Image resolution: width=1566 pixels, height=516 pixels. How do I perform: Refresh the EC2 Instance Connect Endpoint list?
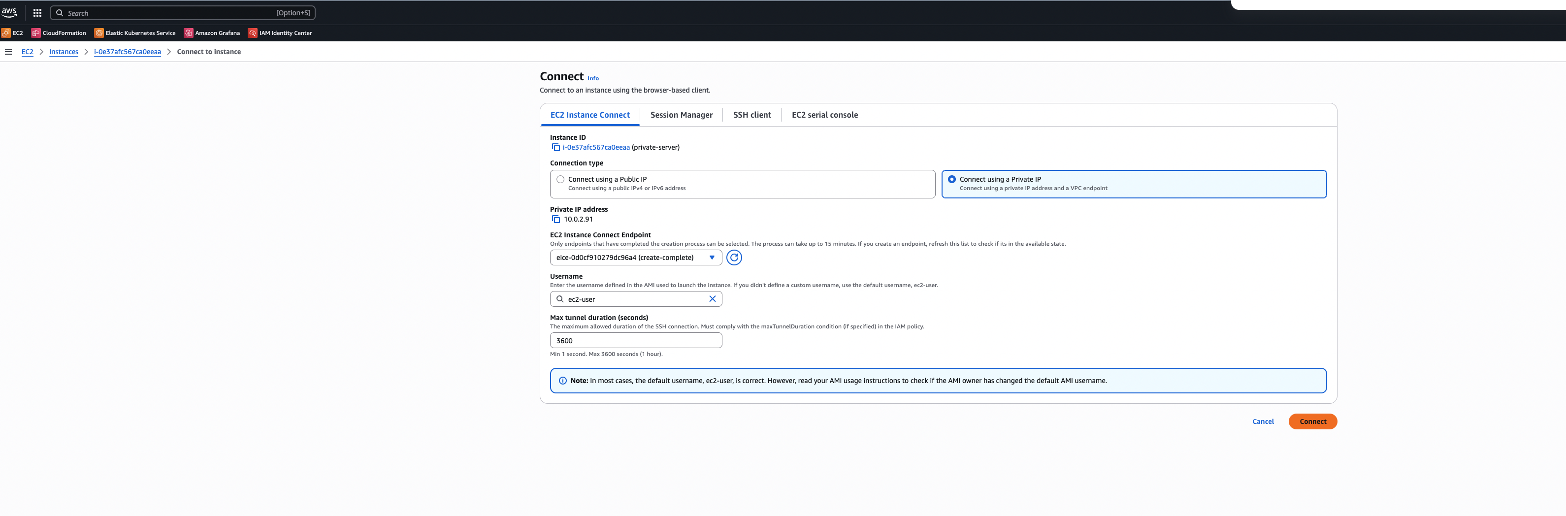tap(734, 258)
